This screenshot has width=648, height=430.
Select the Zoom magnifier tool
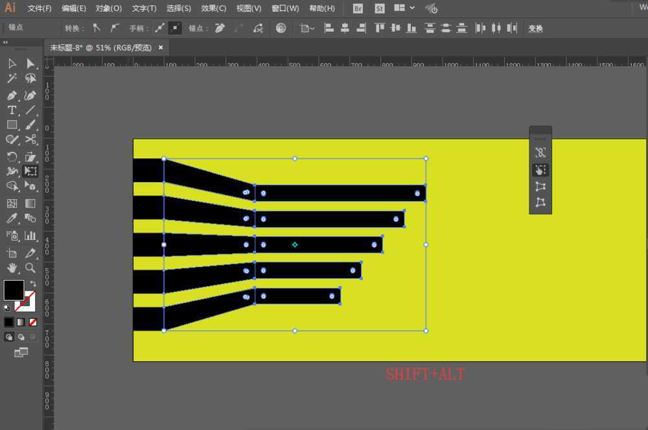coord(30,268)
